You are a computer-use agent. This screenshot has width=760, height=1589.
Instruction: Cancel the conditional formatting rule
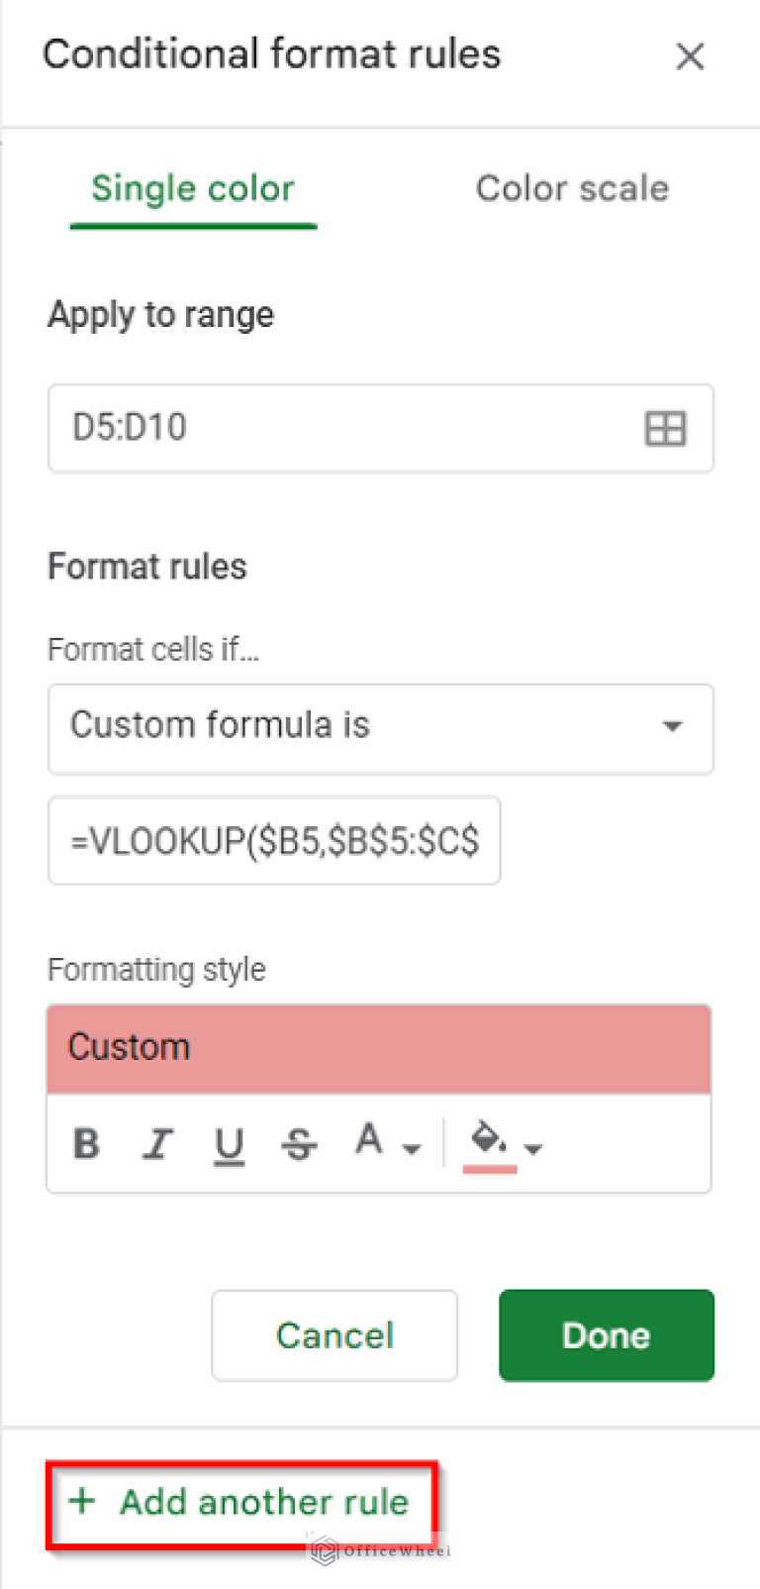point(333,1334)
